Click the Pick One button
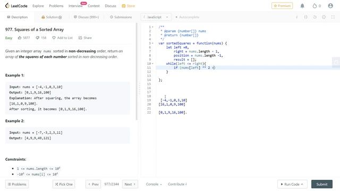Screen dimensions: 340x191 (x=64, y=184)
